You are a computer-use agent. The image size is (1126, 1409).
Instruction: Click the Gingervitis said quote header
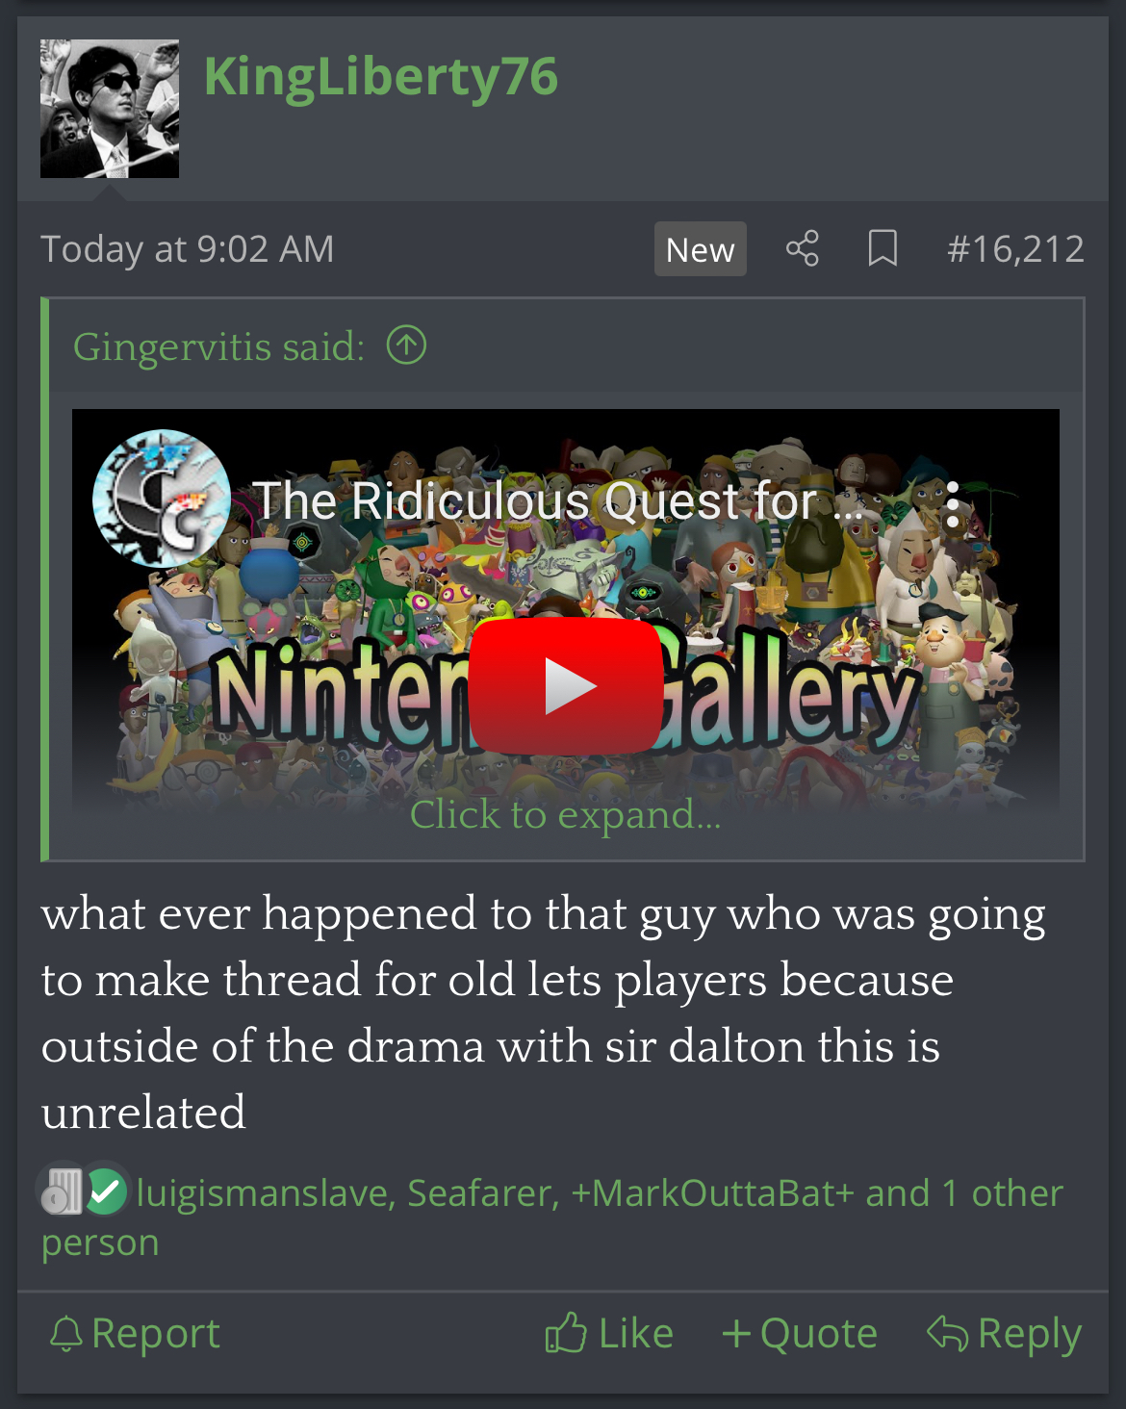click(x=219, y=346)
